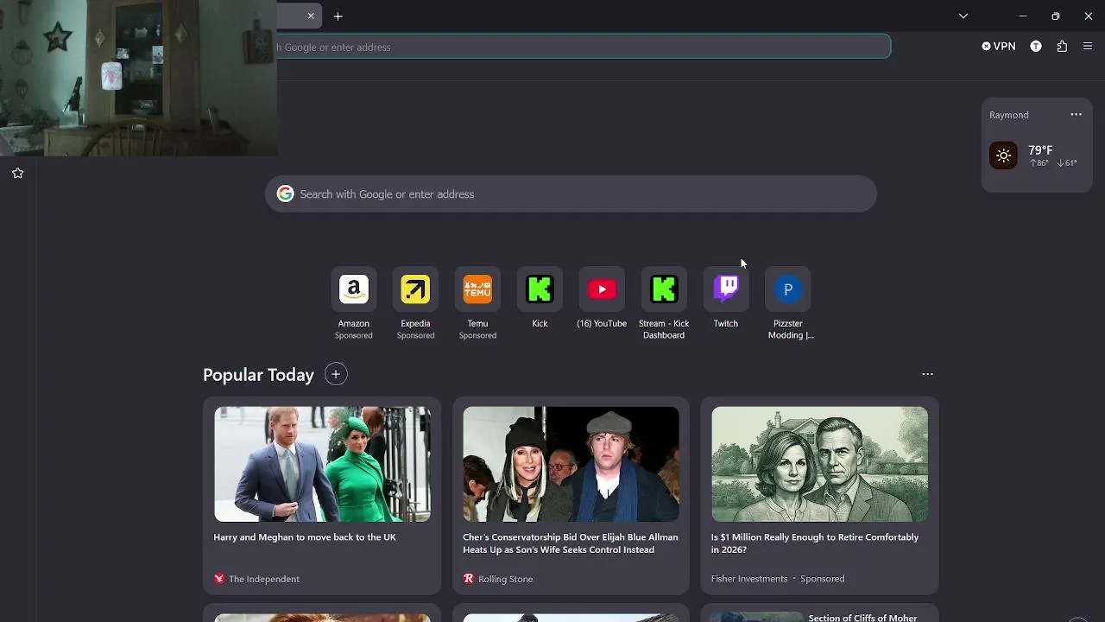Click the Raymond location name in weather

(1009, 115)
